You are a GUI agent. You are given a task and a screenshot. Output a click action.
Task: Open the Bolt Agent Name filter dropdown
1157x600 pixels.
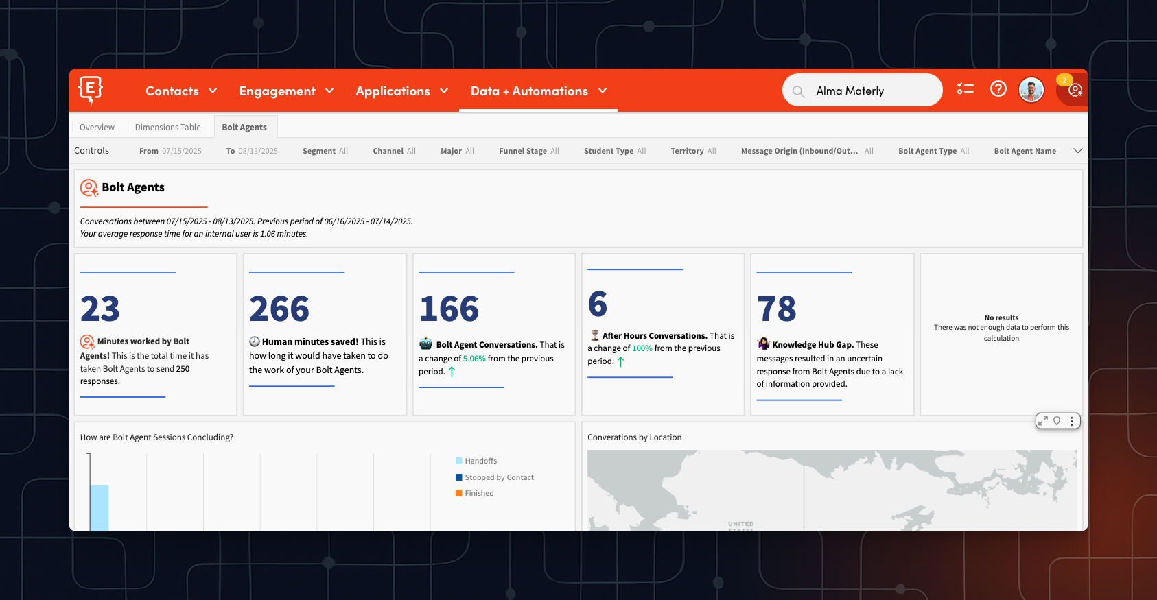pos(1025,151)
